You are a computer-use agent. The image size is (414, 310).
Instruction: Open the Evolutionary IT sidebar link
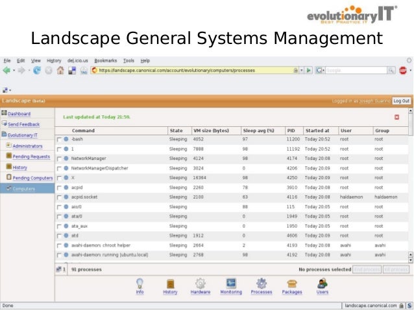(x=23, y=135)
